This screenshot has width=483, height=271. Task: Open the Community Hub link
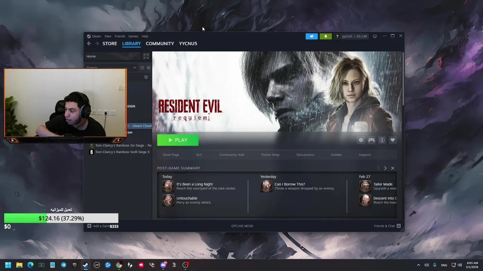pos(232,155)
